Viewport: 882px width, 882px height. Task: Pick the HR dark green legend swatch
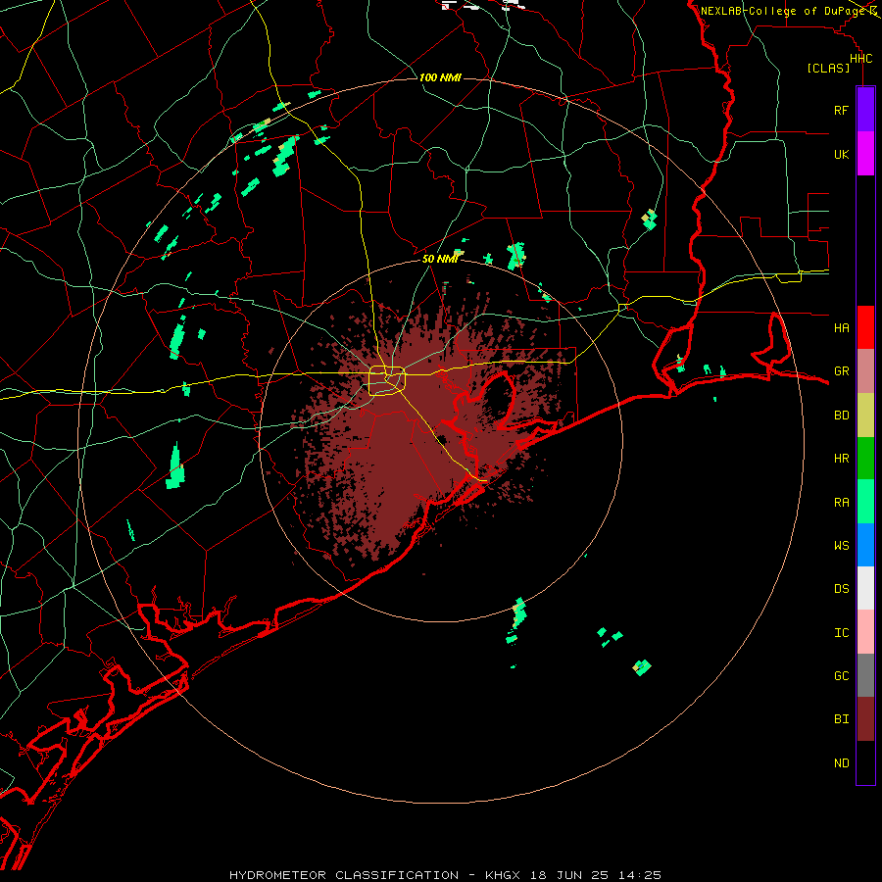click(865, 458)
